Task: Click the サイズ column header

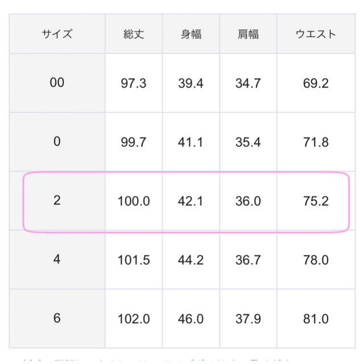Action: point(57,34)
